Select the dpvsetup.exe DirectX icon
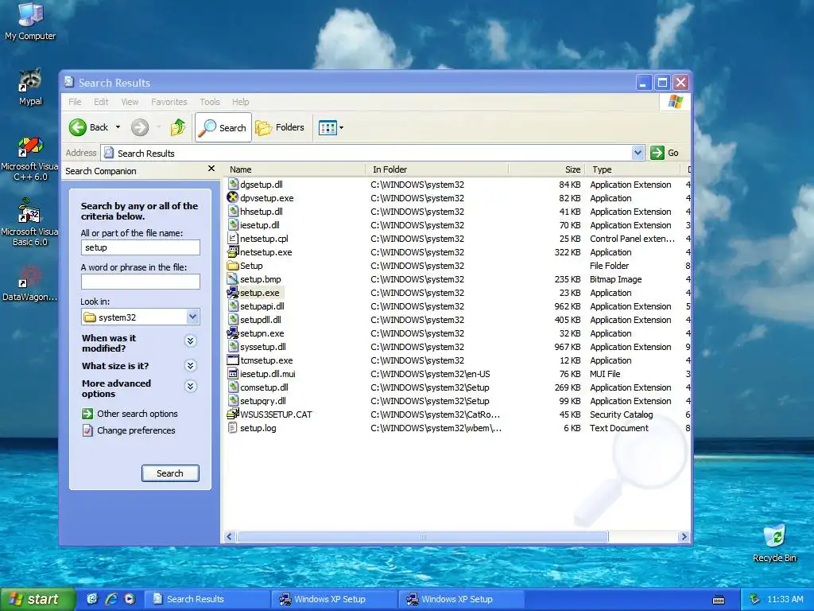Image resolution: width=814 pixels, height=611 pixels. [233, 198]
